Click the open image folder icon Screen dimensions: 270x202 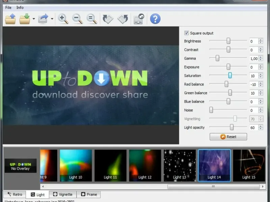[x=10, y=19]
